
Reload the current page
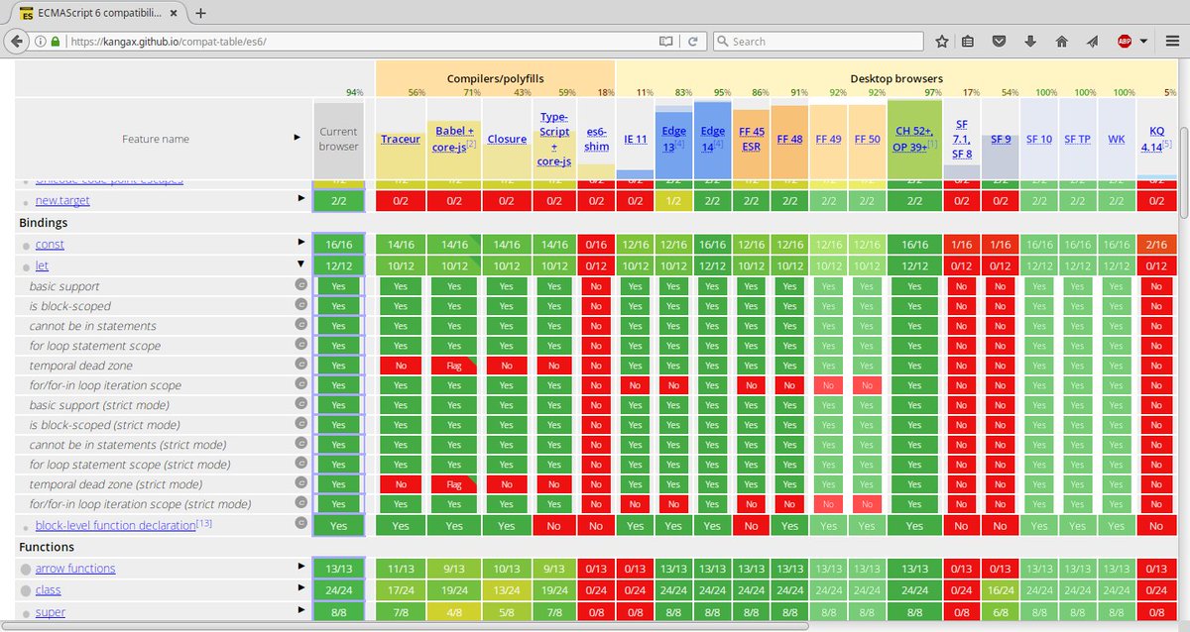coord(693,42)
